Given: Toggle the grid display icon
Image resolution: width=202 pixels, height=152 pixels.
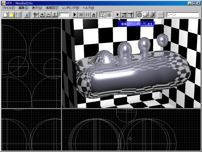Looking at the screenshot, I should 109,15.
